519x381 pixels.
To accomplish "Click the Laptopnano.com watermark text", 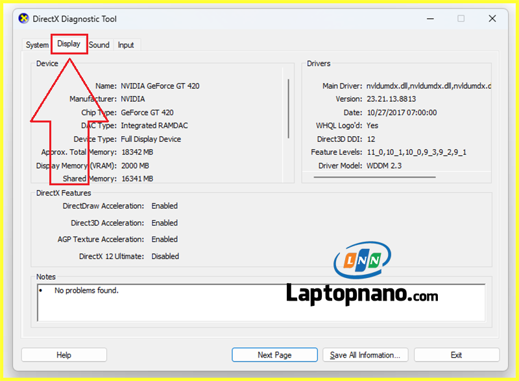I will (362, 295).
